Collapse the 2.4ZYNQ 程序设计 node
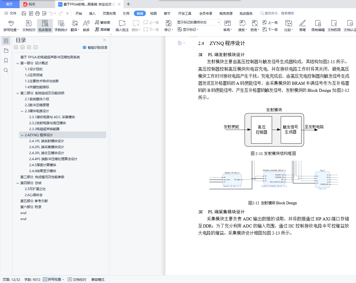 pos(22,135)
